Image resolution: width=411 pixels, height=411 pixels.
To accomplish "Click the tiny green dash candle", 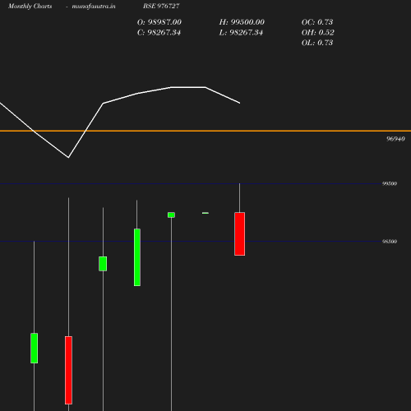I will 205,213.
